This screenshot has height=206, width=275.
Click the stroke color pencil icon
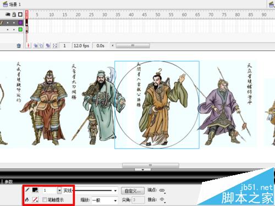coord(28,190)
